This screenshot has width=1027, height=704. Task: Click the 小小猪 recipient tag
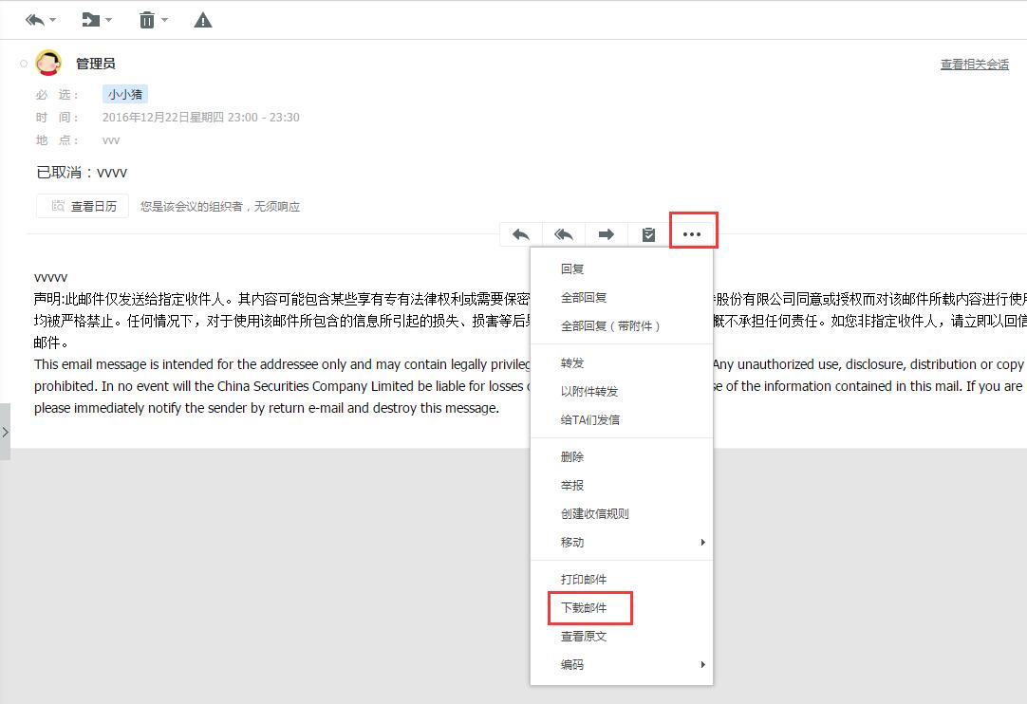coord(125,95)
